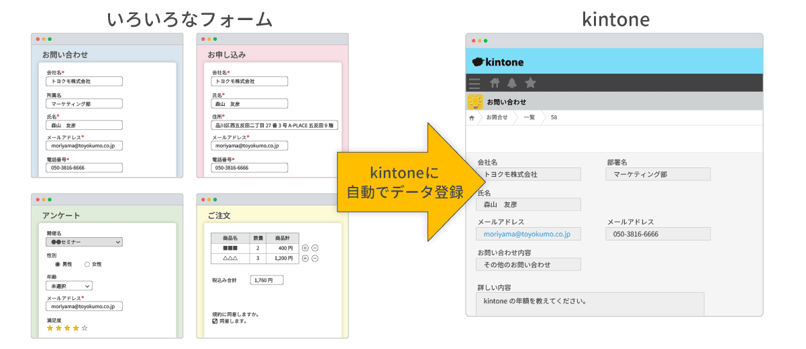The width and height of the screenshot is (806, 349).
Task: Click the お申し込み form heading
Action: tap(225, 54)
